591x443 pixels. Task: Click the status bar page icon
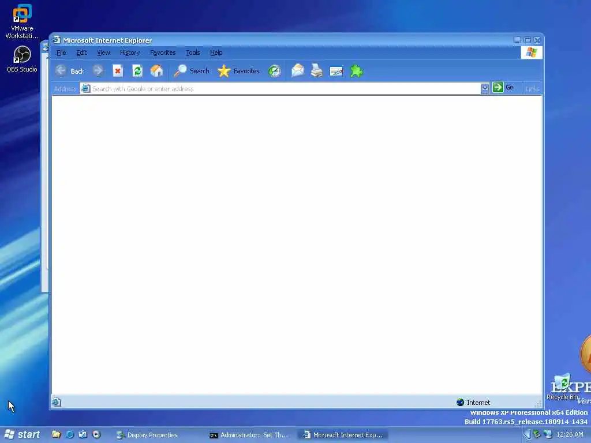tap(57, 402)
